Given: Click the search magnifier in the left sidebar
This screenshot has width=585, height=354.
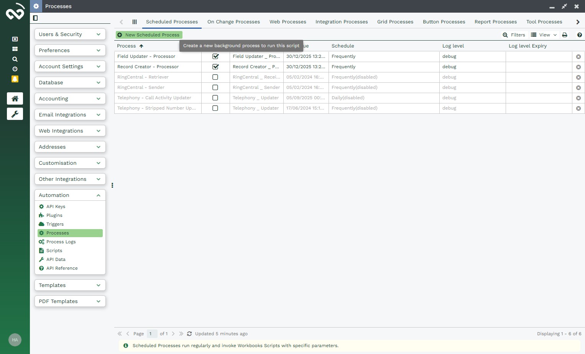Looking at the screenshot, I should 15,59.
